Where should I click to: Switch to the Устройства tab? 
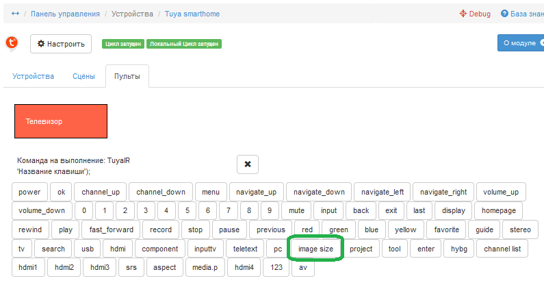tap(34, 76)
